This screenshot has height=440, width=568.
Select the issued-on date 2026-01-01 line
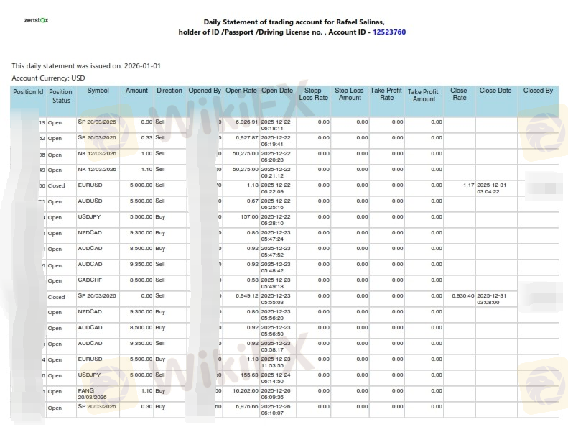click(x=86, y=65)
